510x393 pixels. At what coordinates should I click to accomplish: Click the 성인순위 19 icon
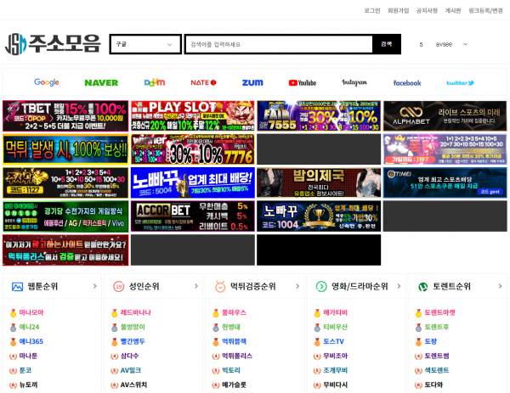(x=118, y=286)
